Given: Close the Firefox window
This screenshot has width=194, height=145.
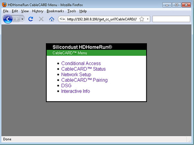Looking at the screenshot, I should pyautogui.click(x=186, y=5).
